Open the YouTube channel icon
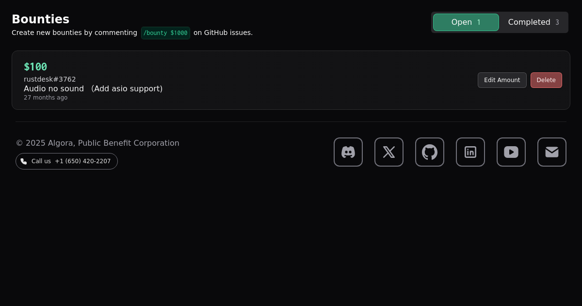582x306 pixels. click(511, 152)
